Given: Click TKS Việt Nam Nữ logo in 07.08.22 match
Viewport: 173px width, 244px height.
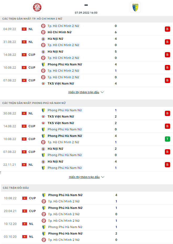Looking at the screenshot, I should (x=43, y=84).
